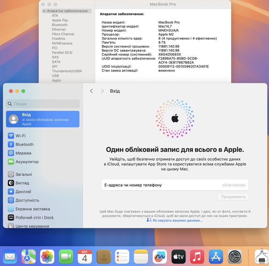Open Notes from the Dock
This screenshot has width=269, height=266.
coord(141,256)
